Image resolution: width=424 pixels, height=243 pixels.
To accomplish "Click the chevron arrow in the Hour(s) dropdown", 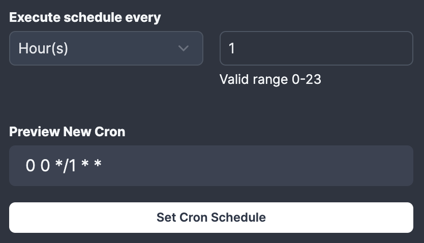I will 184,49.
